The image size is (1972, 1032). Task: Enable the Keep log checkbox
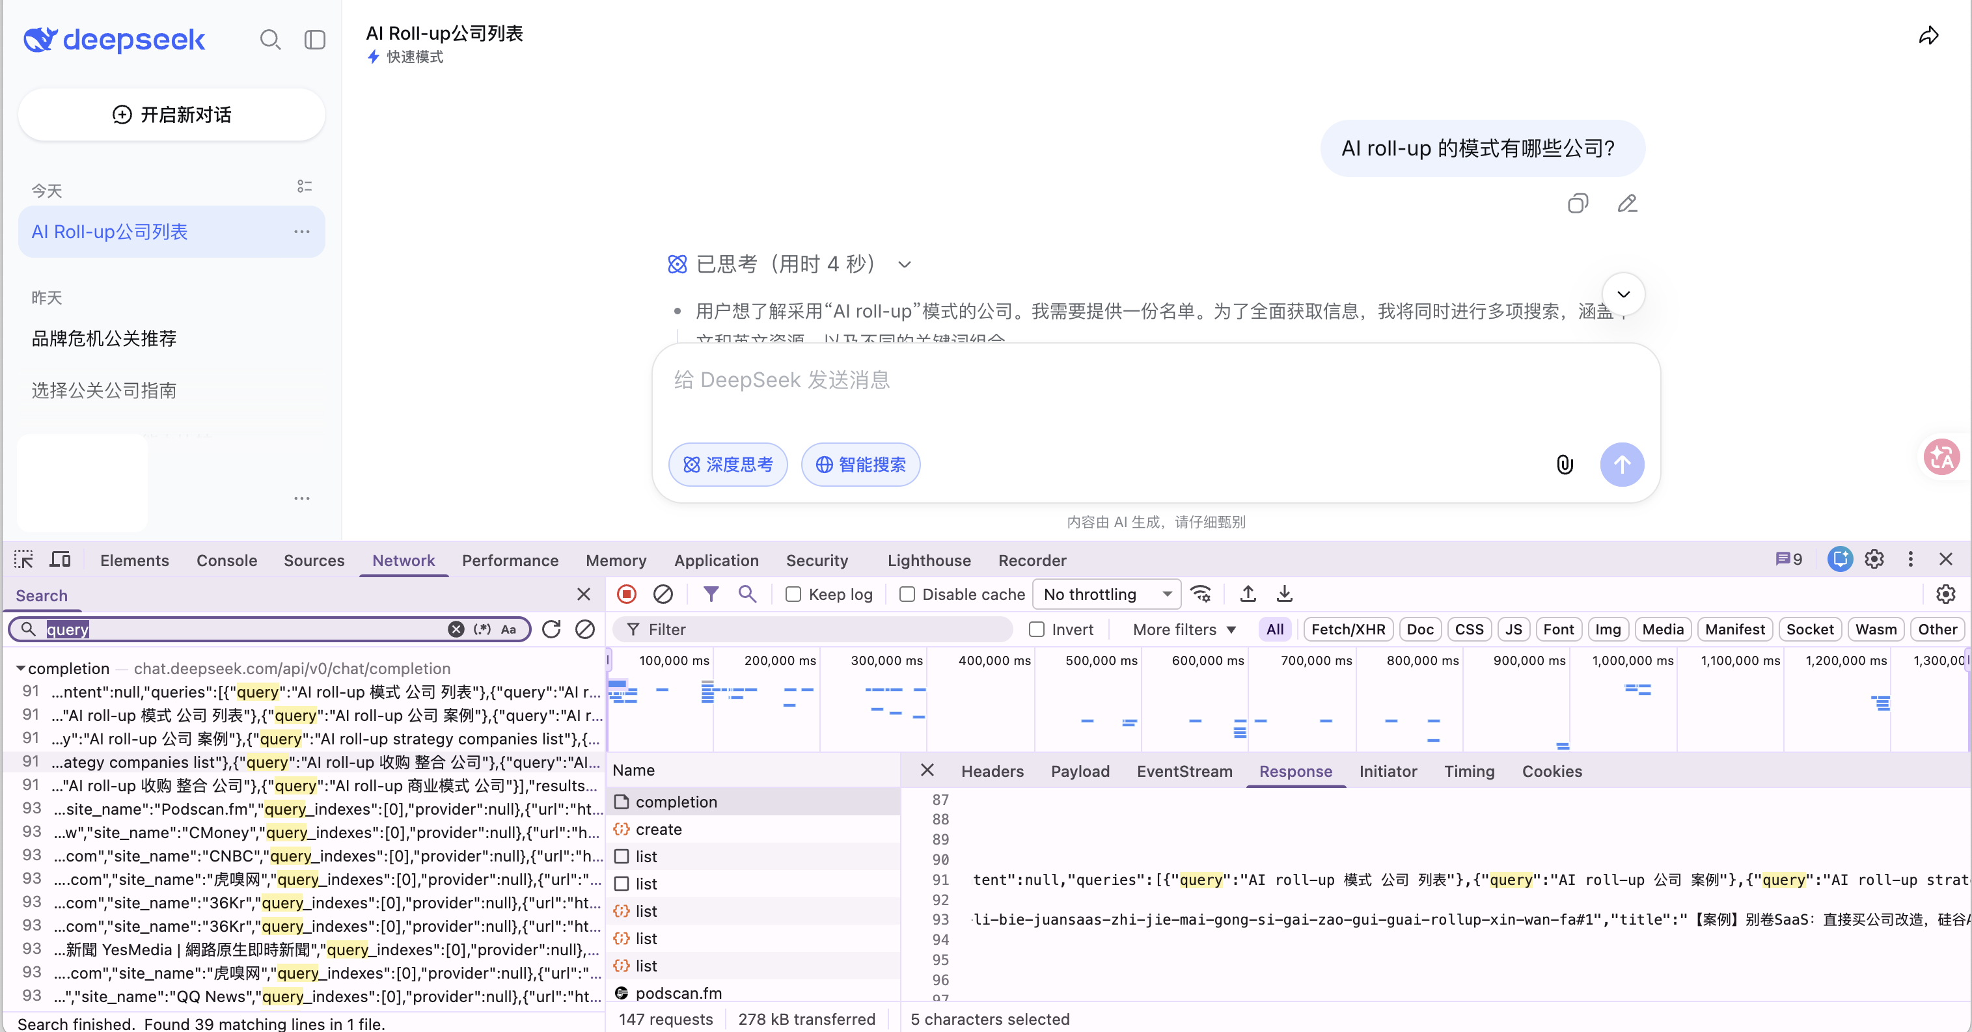(793, 595)
